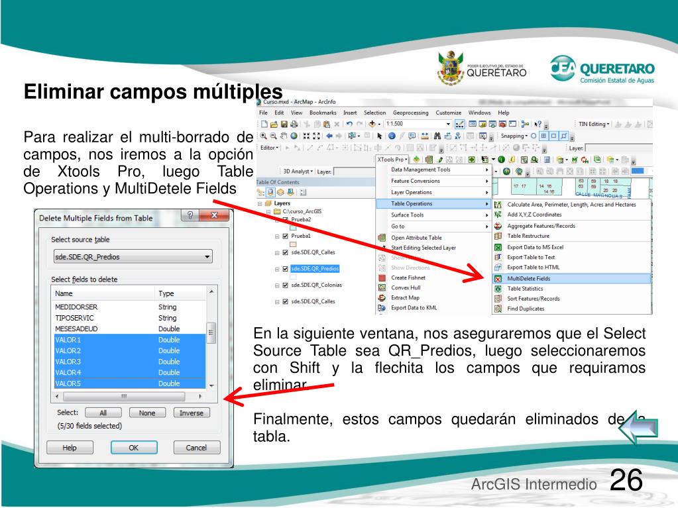Click Add Data icon in ArcMap

(x=372, y=125)
